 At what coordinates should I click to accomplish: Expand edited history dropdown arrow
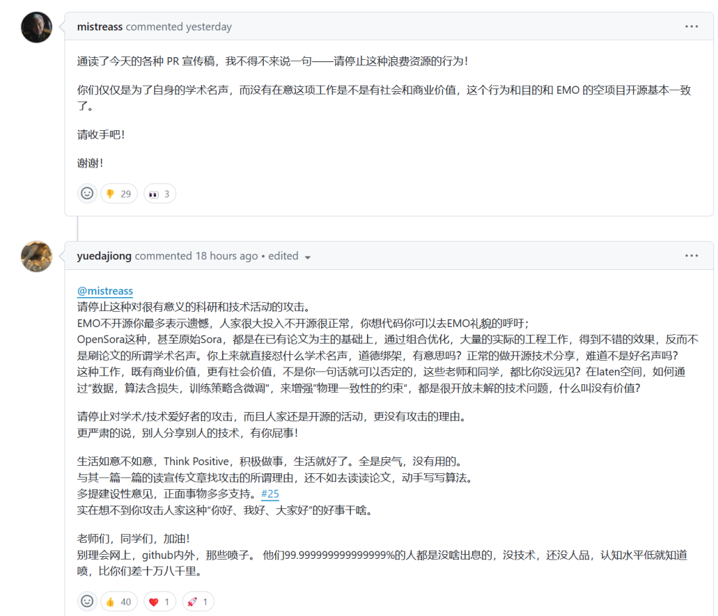click(308, 257)
